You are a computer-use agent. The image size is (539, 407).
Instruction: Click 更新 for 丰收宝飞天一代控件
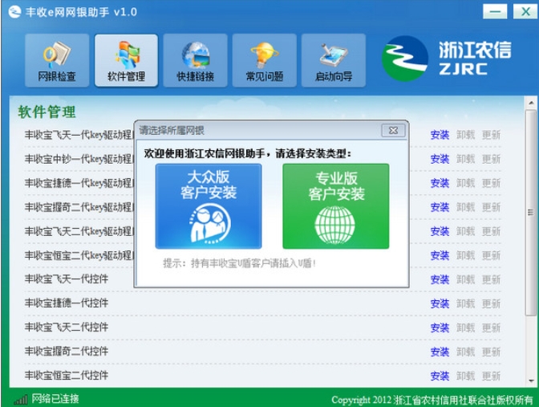491,279
